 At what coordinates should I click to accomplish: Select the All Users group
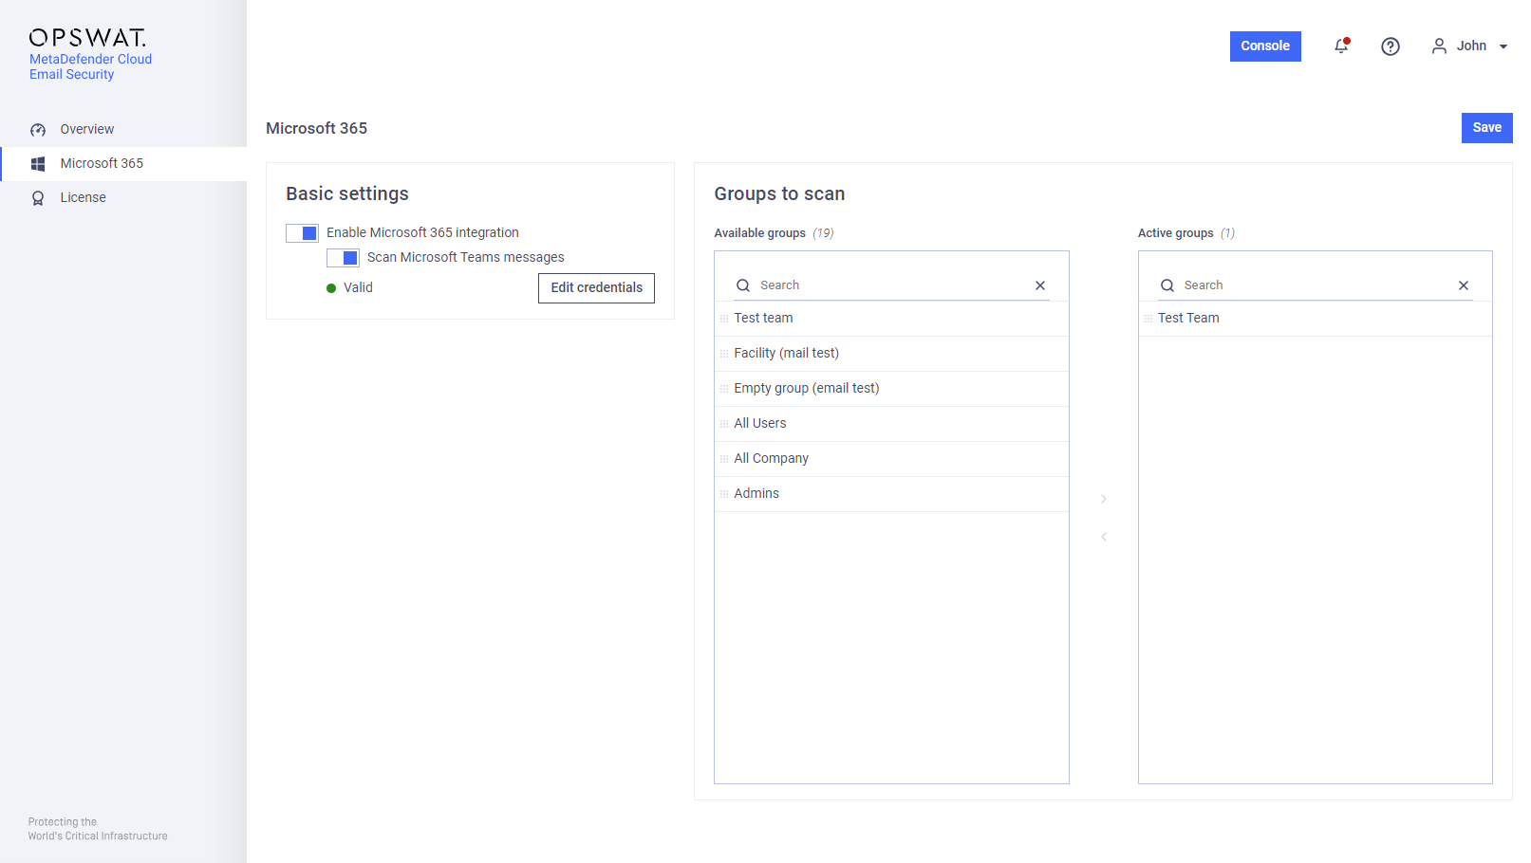pos(891,424)
